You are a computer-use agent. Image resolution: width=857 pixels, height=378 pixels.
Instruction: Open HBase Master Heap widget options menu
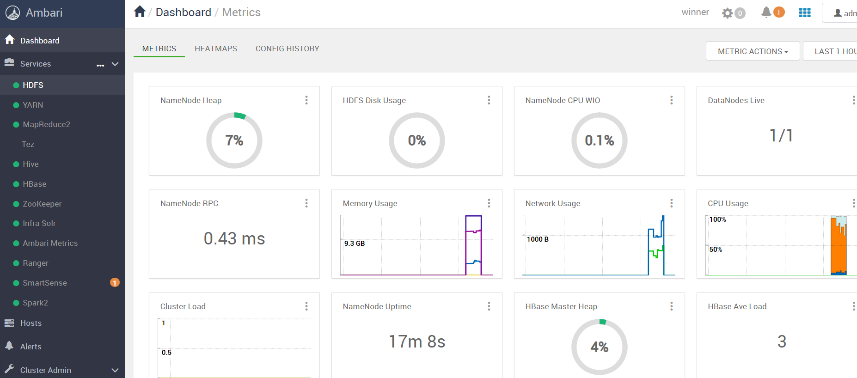coord(672,306)
